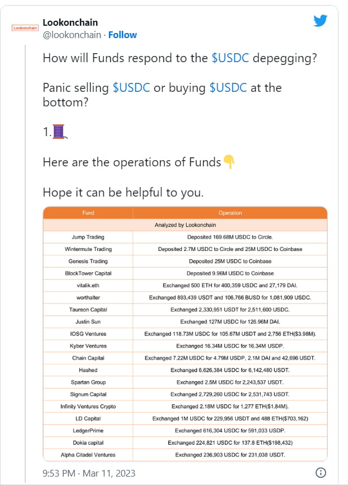The height and width of the screenshot is (485, 348).
Task: Click the Jump Trading row in table
Action: point(185,237)
